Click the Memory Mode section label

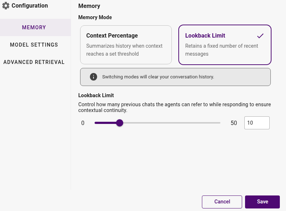[95, 17]
